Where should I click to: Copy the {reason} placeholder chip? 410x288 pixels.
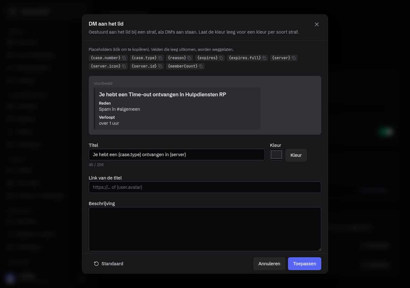179,58
